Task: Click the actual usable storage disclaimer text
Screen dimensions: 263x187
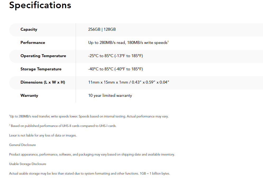Action: [89, 174]
